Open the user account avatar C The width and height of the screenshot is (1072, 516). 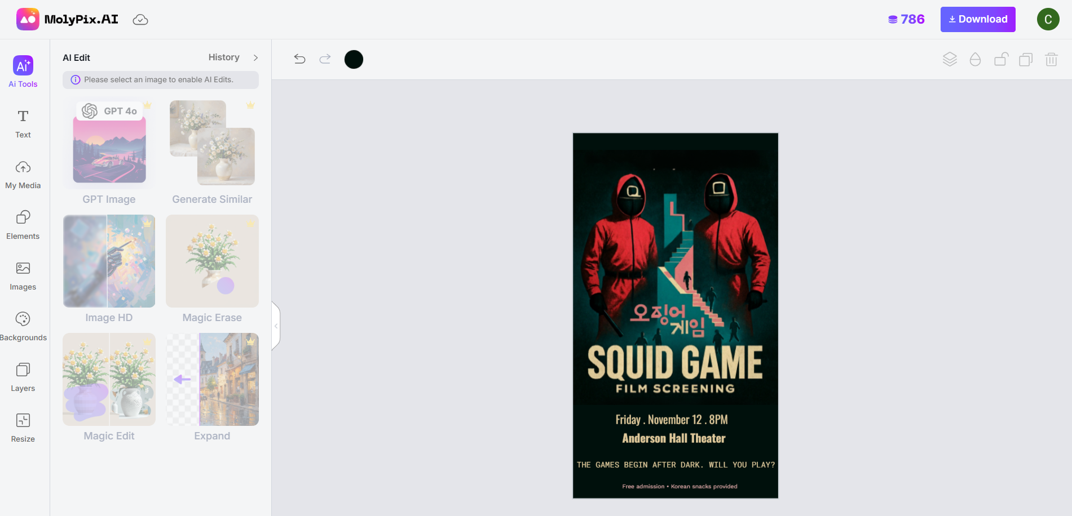[x=1048, y=19]
